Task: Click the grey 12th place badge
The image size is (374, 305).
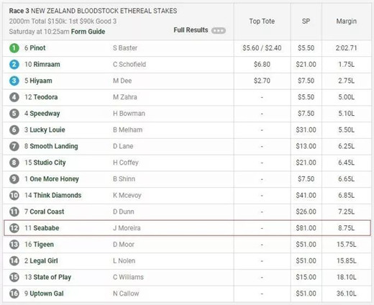Action: coord(14,228)
